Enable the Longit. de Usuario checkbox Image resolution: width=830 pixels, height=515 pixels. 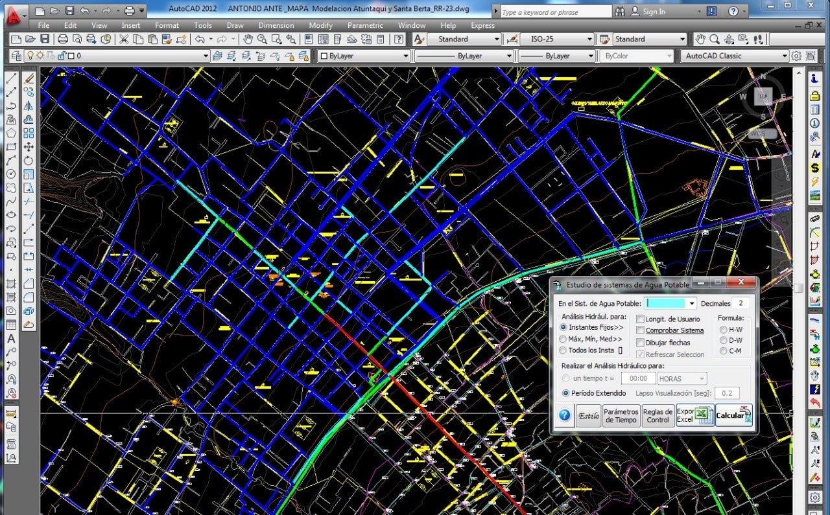[x=640, y=319]
